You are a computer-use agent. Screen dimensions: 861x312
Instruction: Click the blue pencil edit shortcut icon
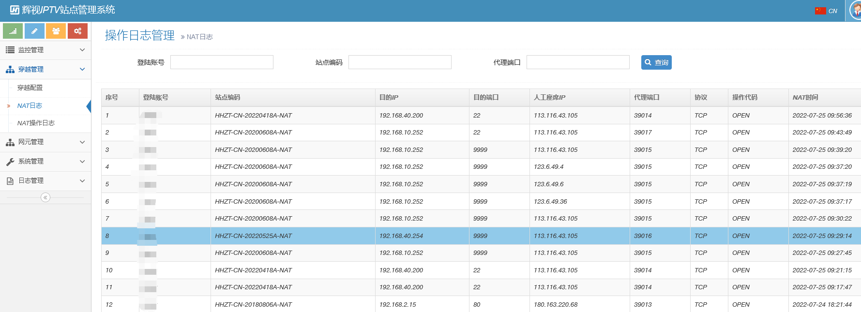pos(34,31)
